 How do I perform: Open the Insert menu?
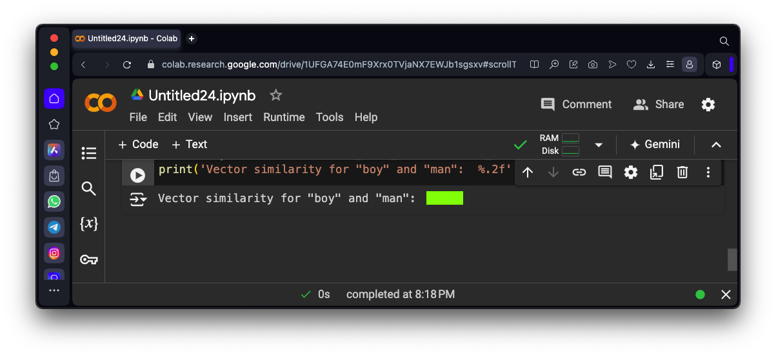pyautogui.click(x=238, y=117)
